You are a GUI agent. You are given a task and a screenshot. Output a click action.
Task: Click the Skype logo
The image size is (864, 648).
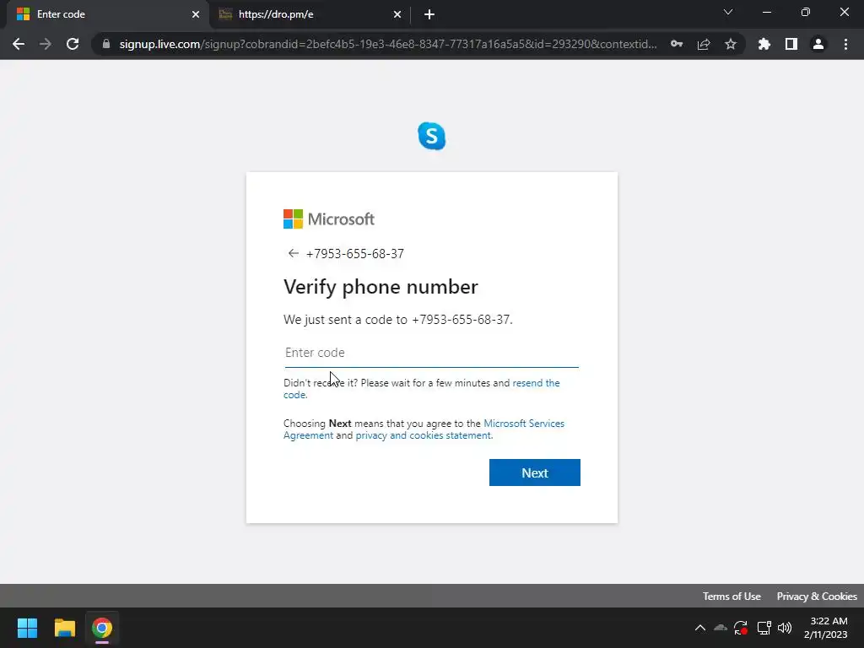point(431,136)
